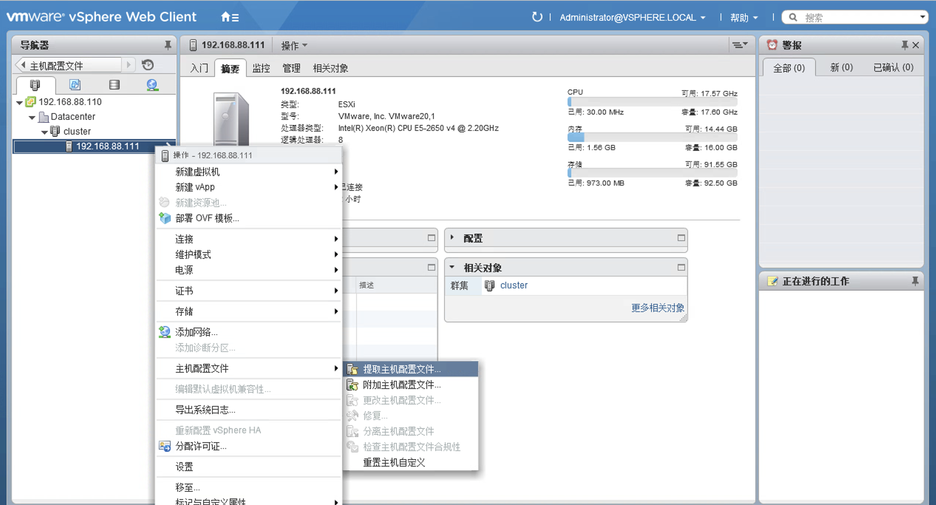This screenshot has height=505, width=936.
Task: Select the 全部 (0) alarms tab
Action: coord(789,68)
